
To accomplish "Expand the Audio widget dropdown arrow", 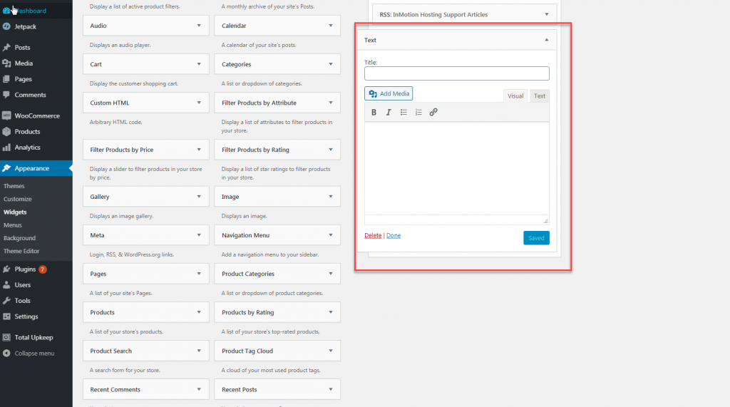I will tap(199, 26).
